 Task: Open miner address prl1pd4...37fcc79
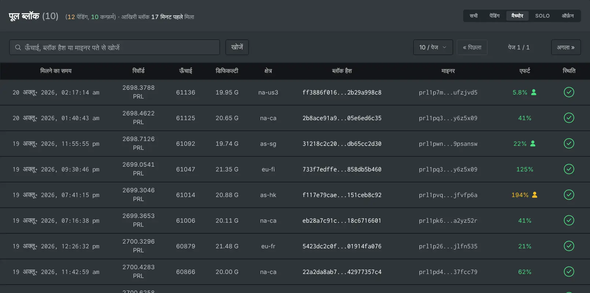tap(448, 272)
